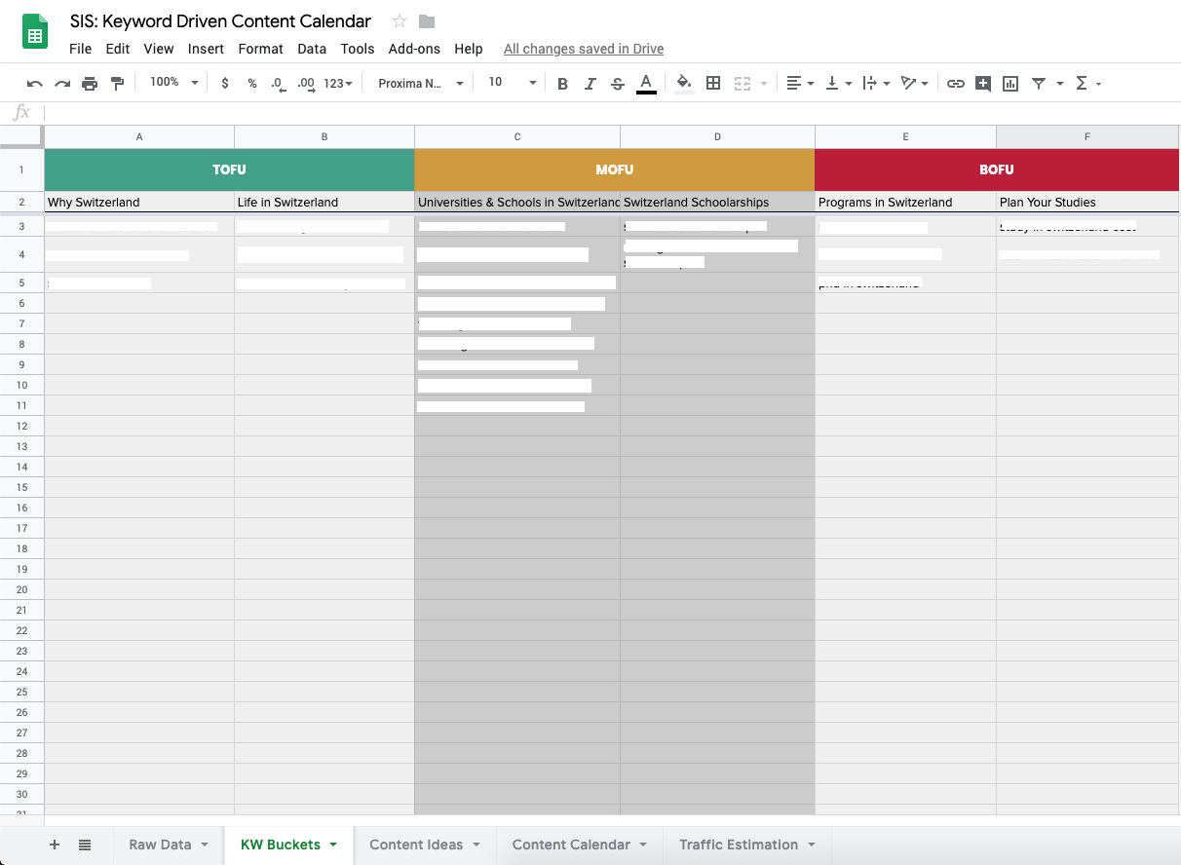
Task: Open the text color picker
Action: 645,84
